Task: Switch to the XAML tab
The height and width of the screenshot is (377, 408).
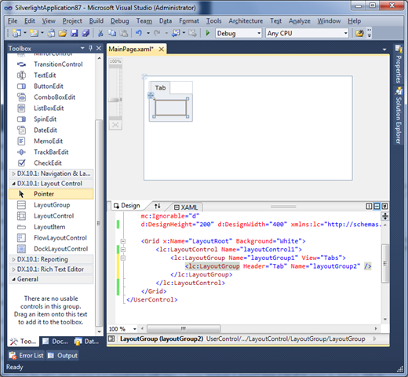Action: (186, 207)
